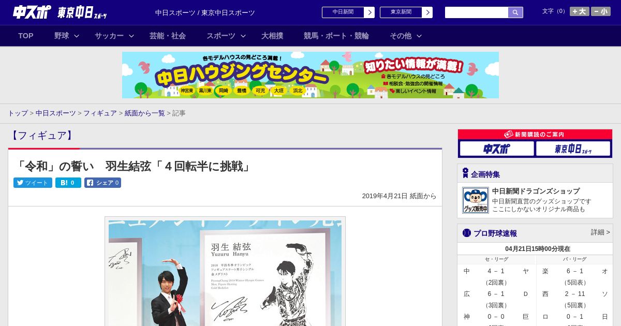
Task: Click the 中スポ subscription banner button
Action: 497,149
